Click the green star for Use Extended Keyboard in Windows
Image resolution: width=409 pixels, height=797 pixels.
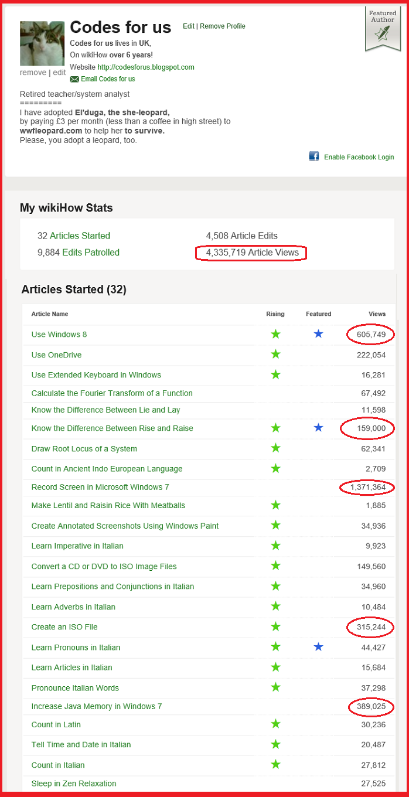[275, 374]
